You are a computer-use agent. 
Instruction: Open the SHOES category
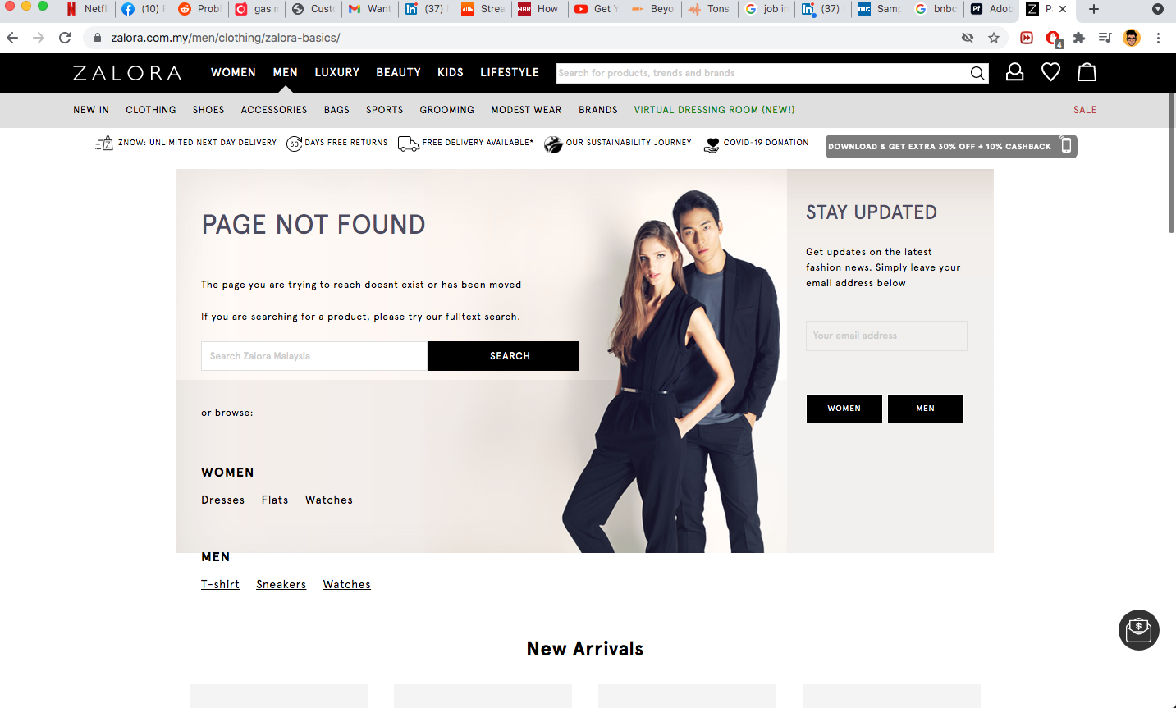pyautogui.click(x=208, y=110)
